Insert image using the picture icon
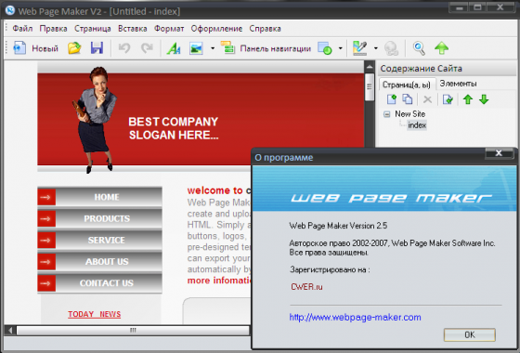The height and width of the screenshot is (353, 520). tap(196, 48)
